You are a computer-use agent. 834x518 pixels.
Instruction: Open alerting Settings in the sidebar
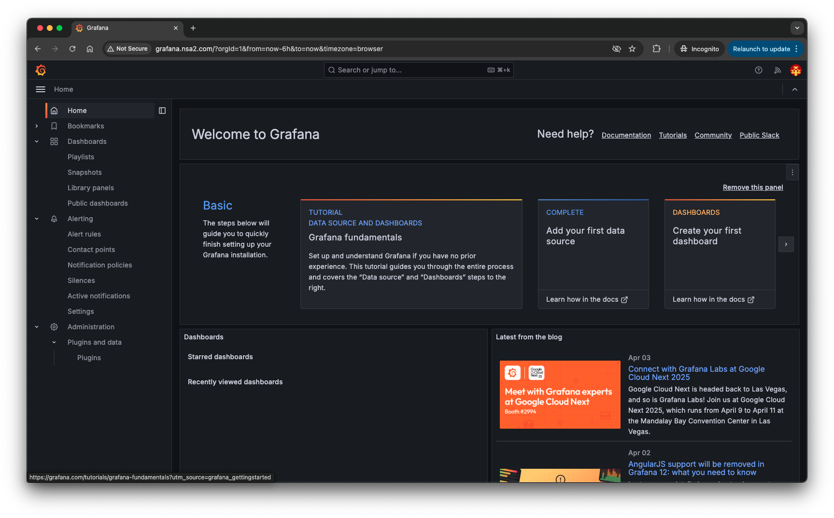[x=81, y=311]
